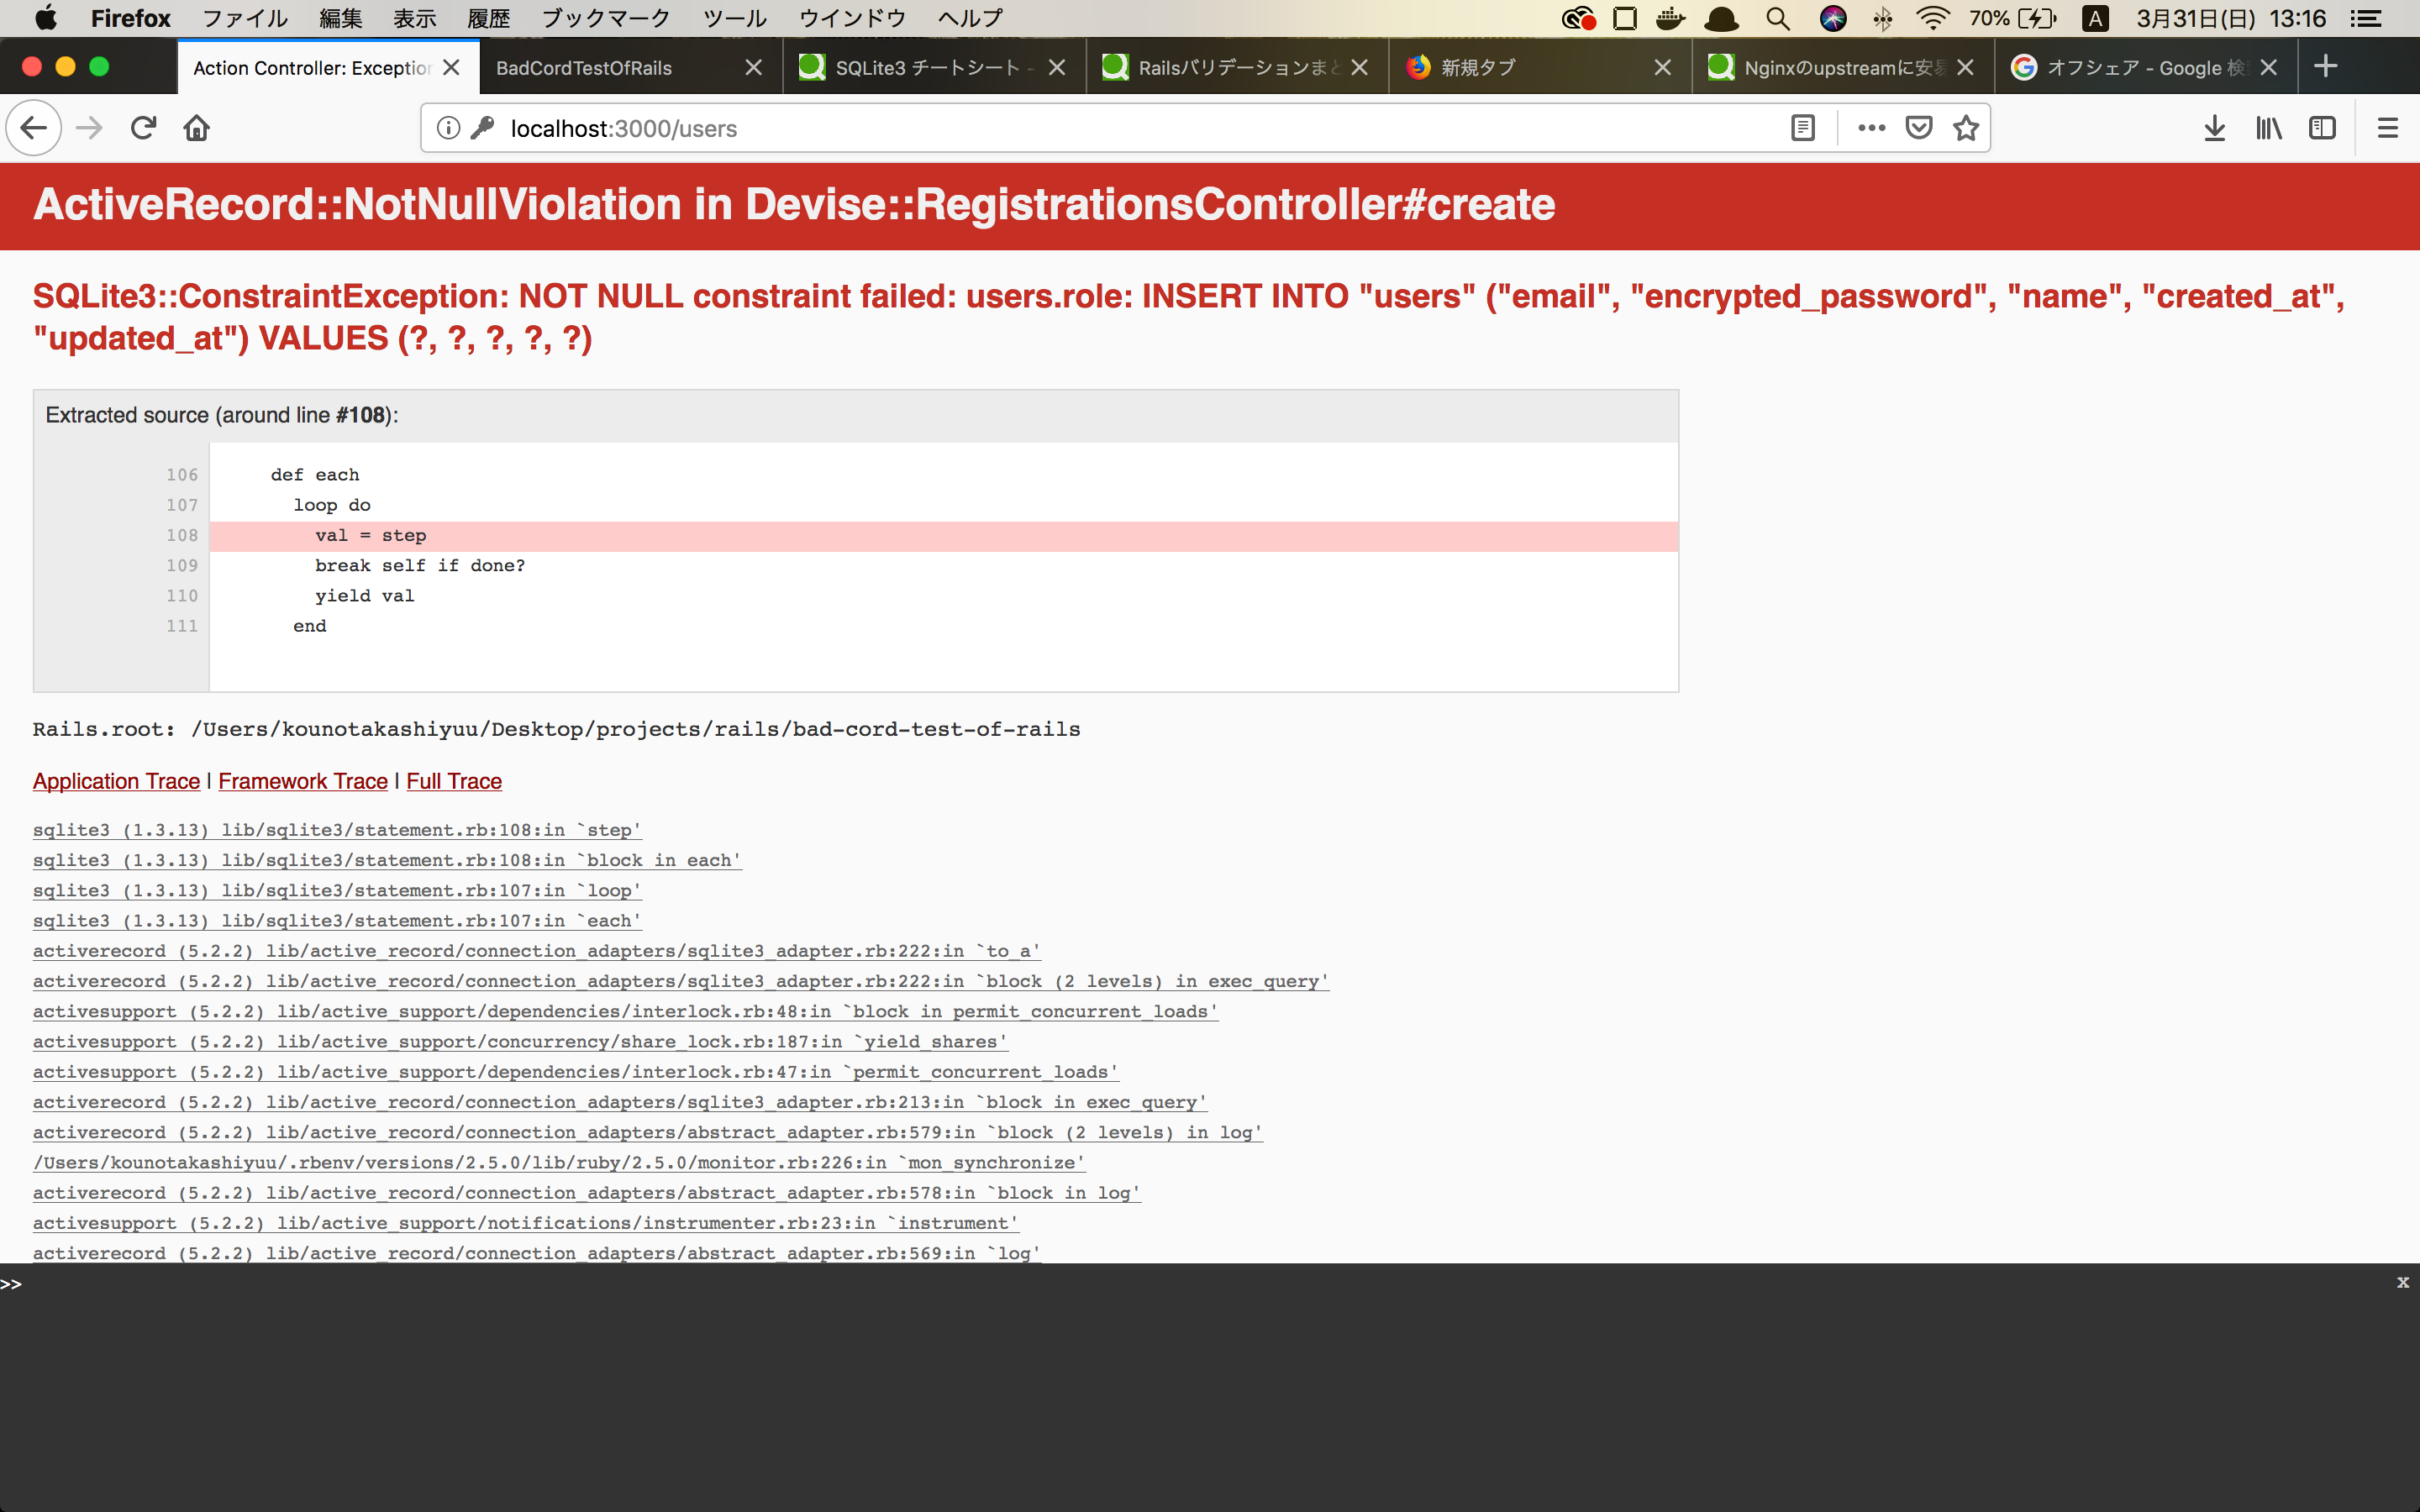The width and height of the screenshot is (2420, 1512).
Task: Open page actions three-dot menu
Action: 1871,128
